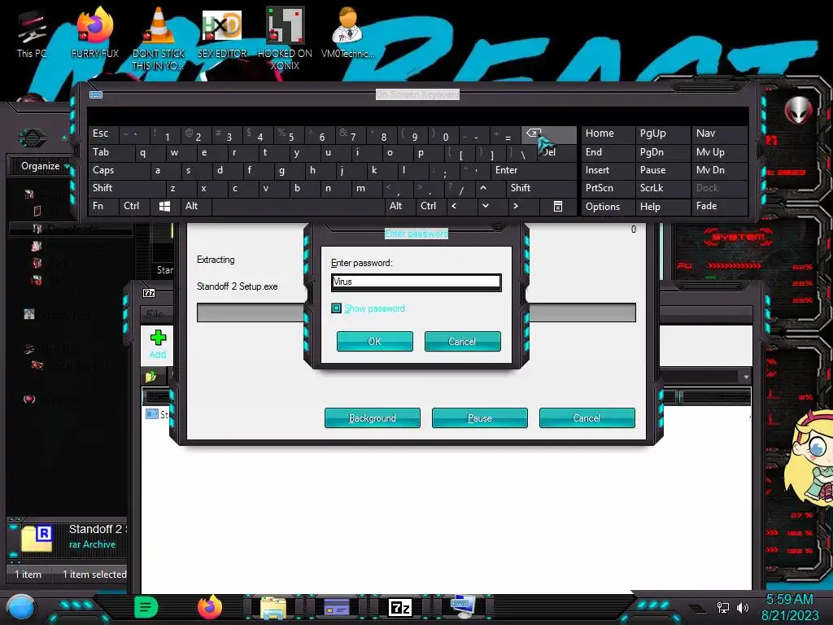The image size is (833, 625).
Task: Click the File menu in 7-Zip
Action: pos(155,314)
